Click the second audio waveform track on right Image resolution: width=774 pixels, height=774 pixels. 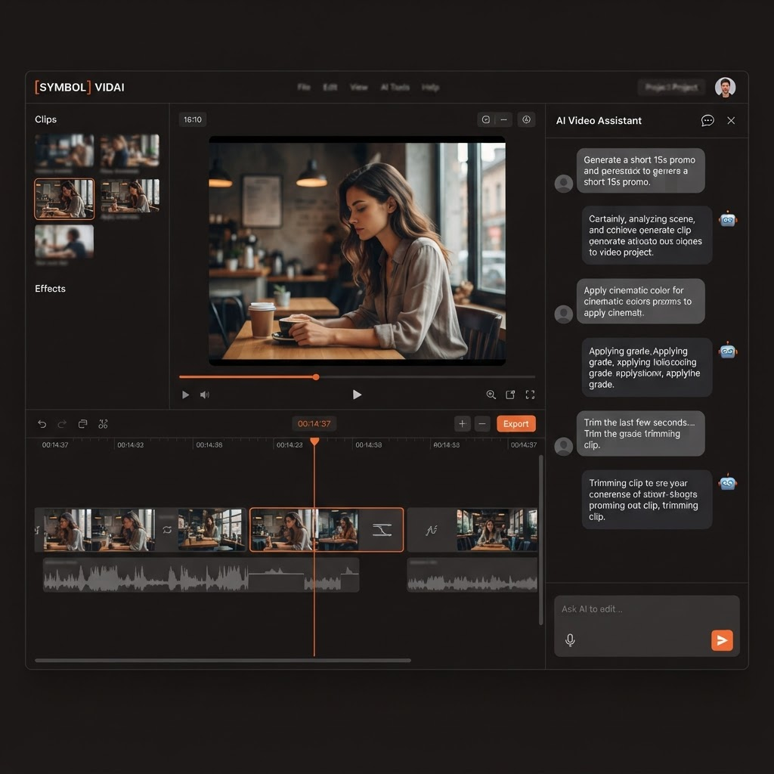click(x=472, y=575)
